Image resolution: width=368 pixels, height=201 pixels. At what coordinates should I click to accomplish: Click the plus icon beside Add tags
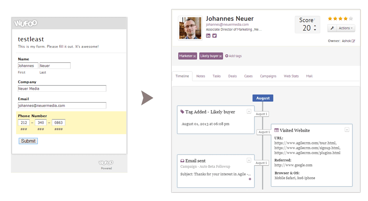pos(227,56)
